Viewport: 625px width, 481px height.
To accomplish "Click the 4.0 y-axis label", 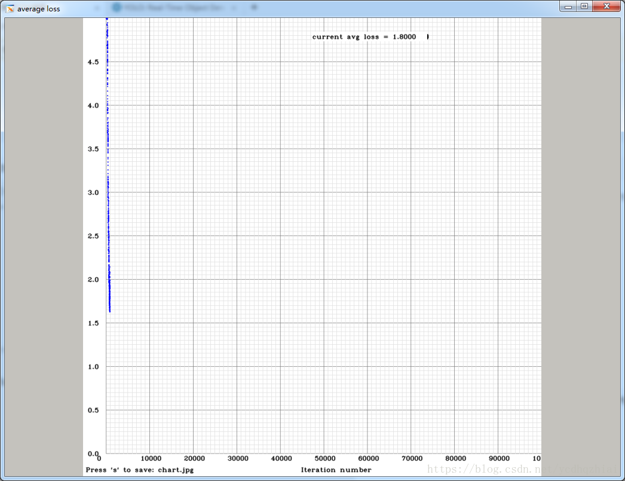I will click(93, 106).
